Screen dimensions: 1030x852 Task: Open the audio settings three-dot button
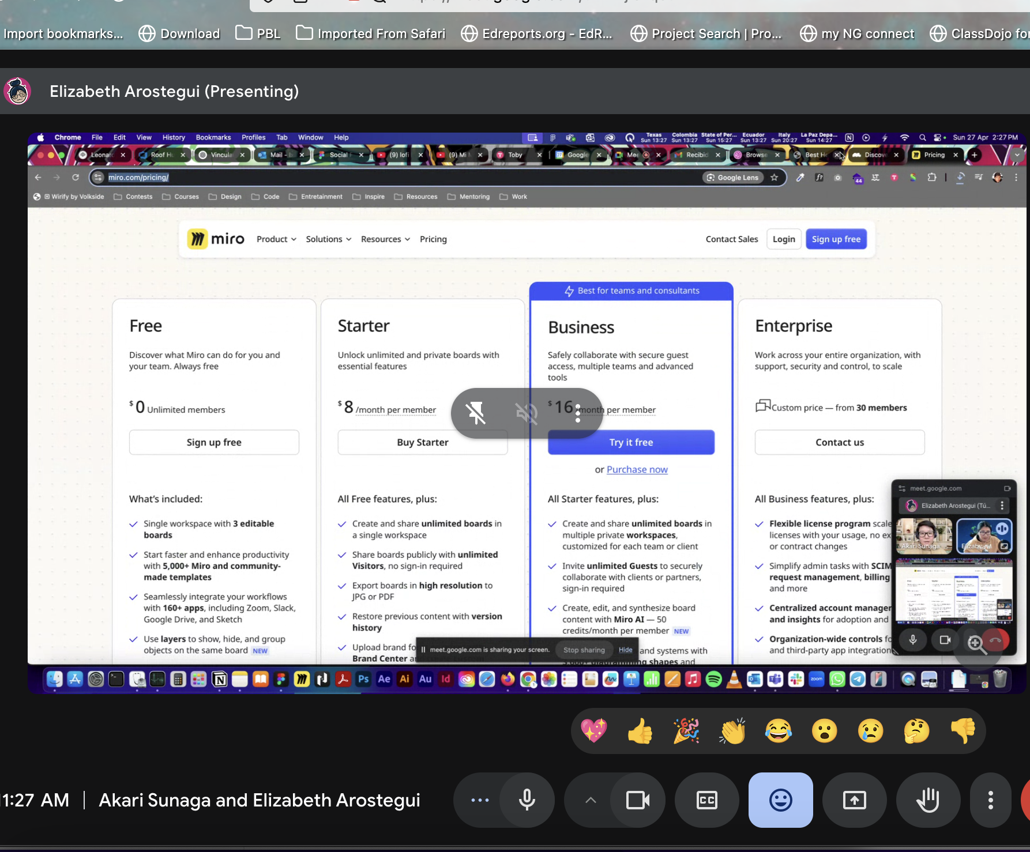[480, 800]
